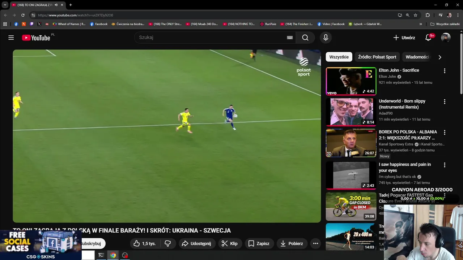
Task: Click the Subskrybuj subscribe button
Action: (x=93, y=243)
